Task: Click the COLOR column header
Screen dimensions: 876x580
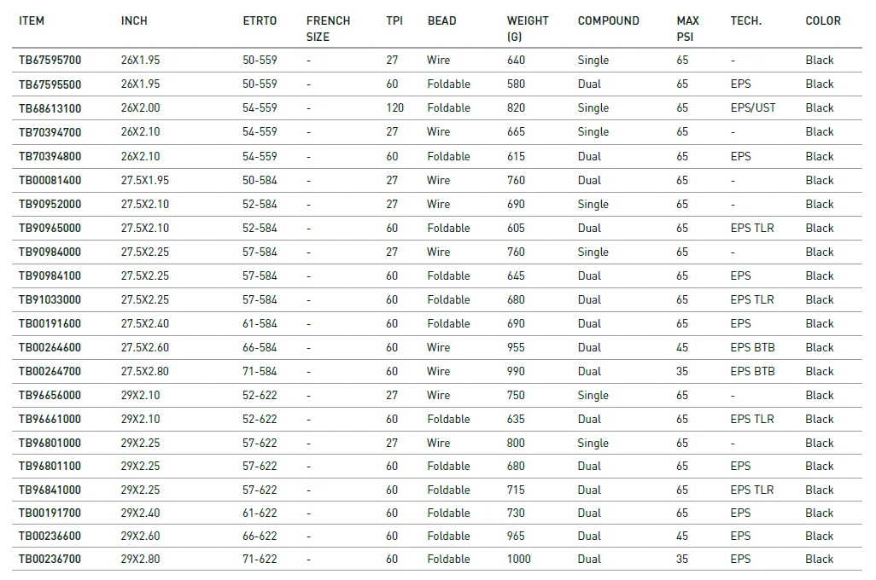Action: point(823,20)
